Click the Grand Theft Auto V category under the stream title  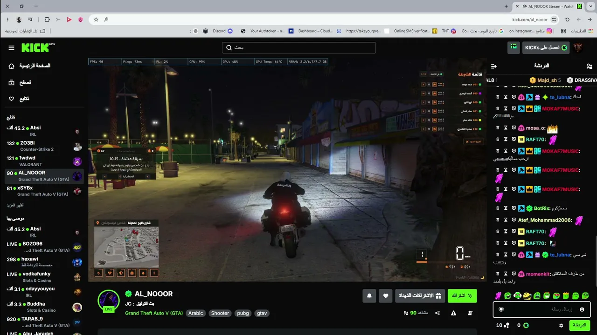(x=154, y=313)
